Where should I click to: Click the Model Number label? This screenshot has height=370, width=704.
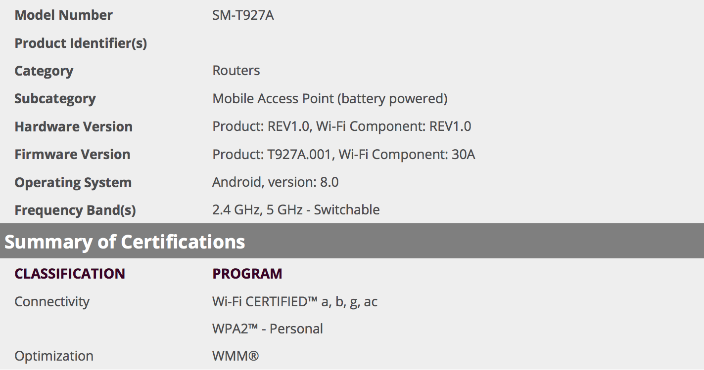63,15
